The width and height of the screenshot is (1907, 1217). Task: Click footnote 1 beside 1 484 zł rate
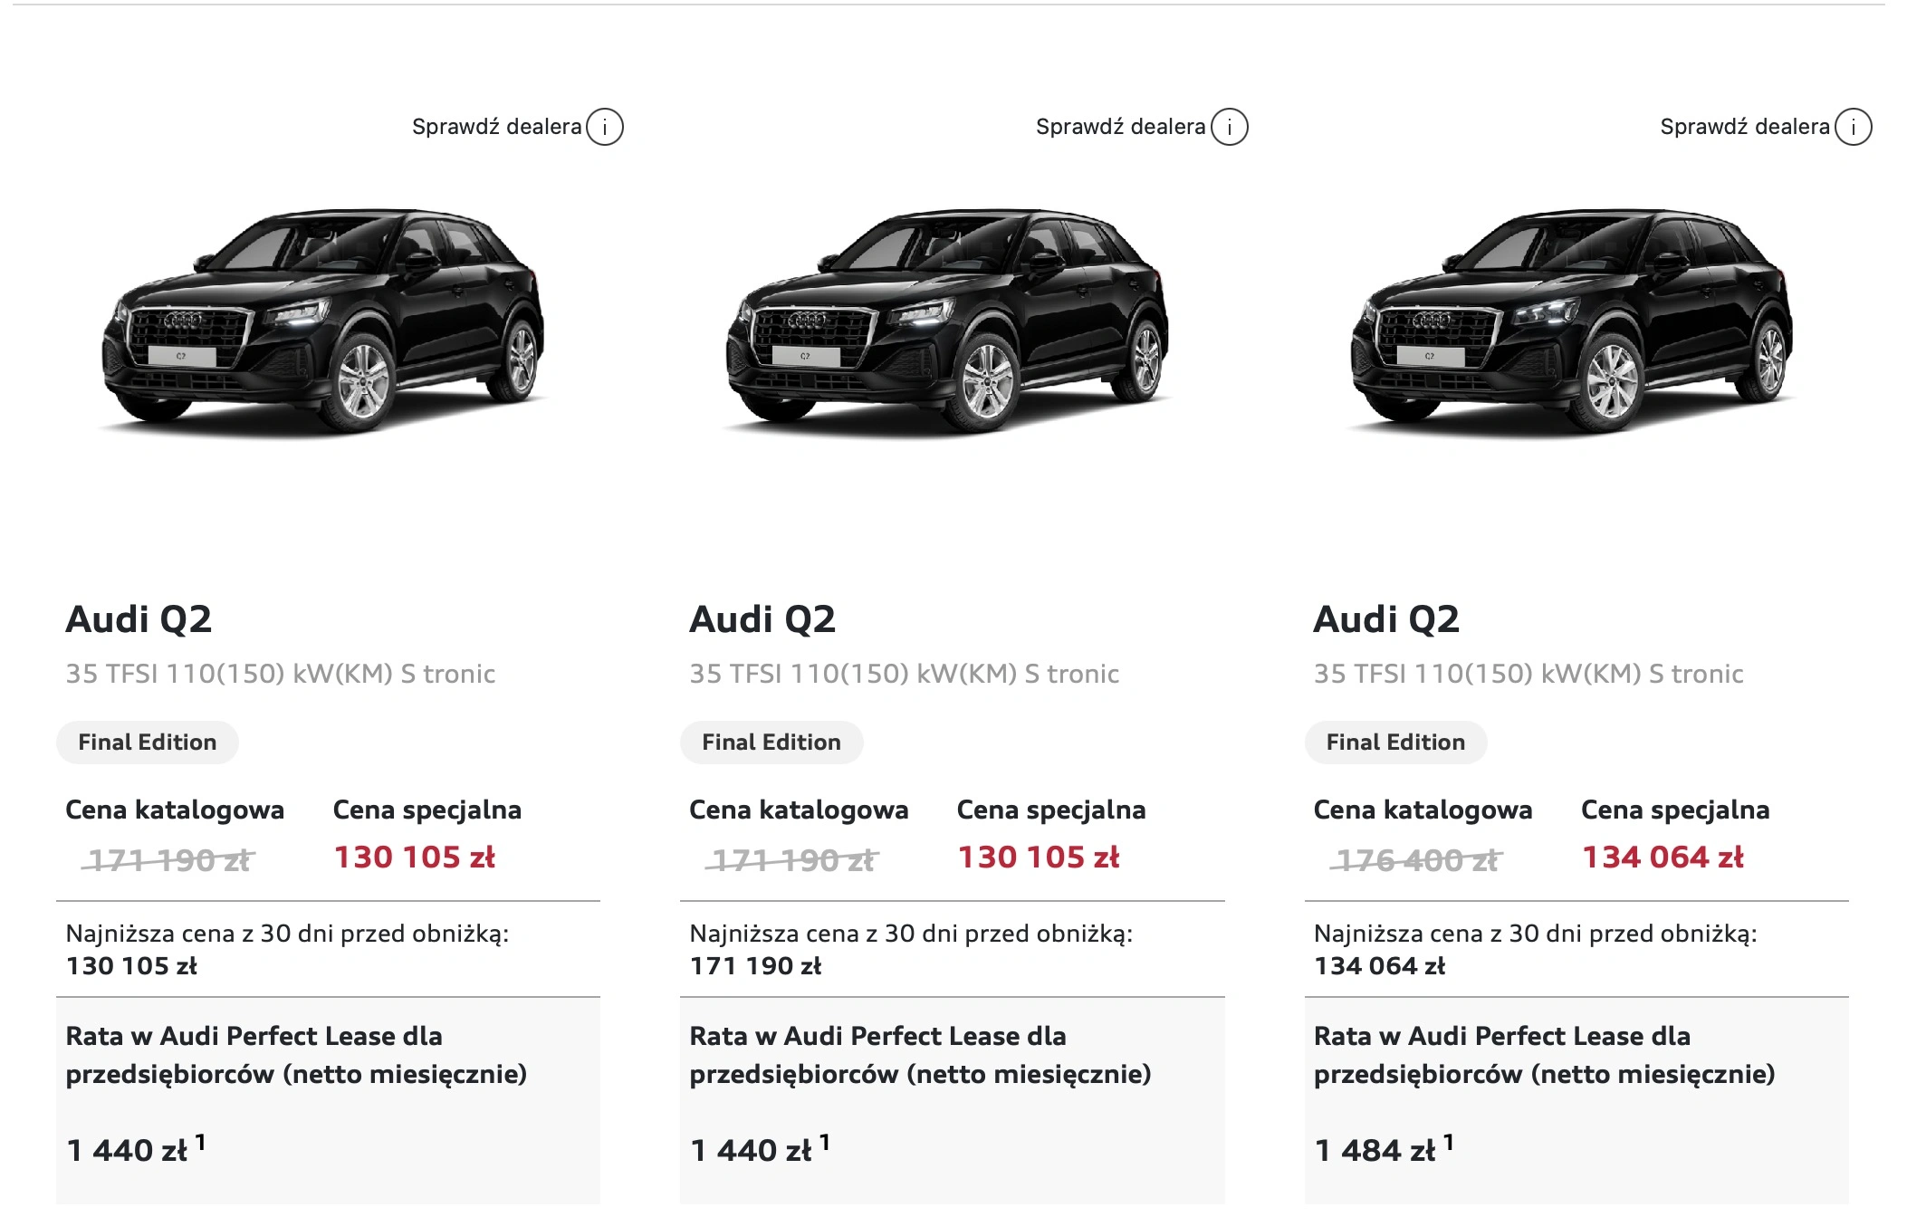tap(1449, 1143)
